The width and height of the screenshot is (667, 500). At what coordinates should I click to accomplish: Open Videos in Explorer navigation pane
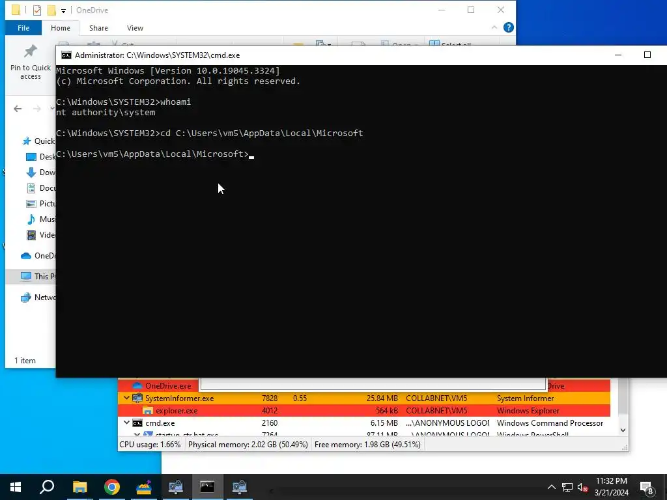coord(41,234)
